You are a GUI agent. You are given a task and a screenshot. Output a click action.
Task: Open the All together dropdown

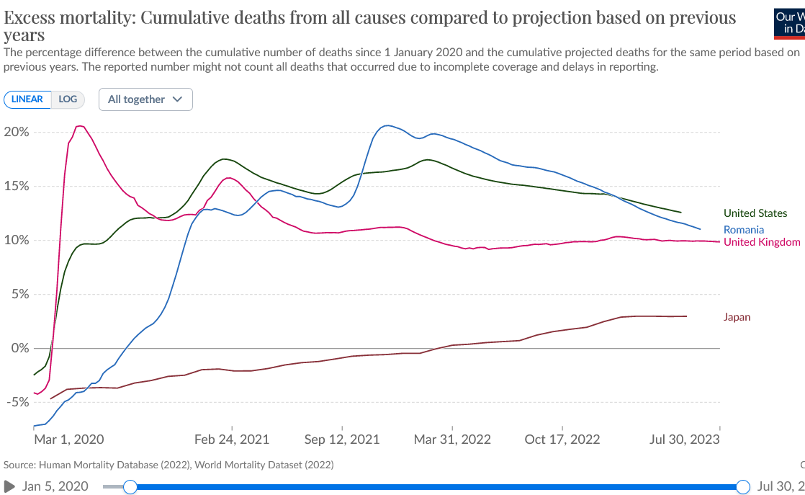click(145, 99)
